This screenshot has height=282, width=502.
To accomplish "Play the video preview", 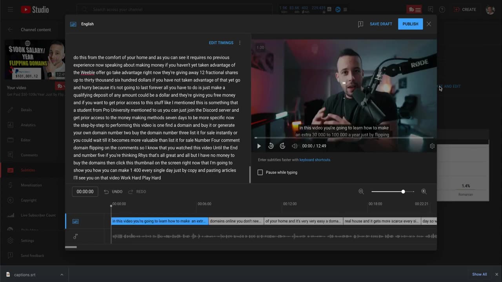I will pos(259,146).
